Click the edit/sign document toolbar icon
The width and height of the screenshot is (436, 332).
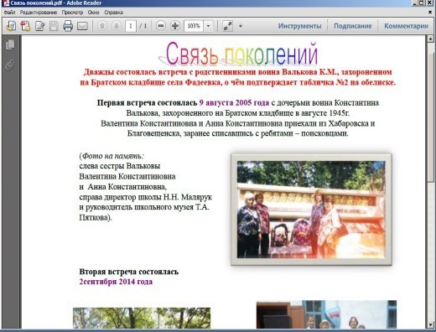(x=40, y=26)
